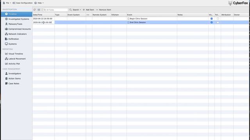The image size is (250, 140).
Task: Click the icon beside Begin Citrix Session
Action: pos(129,19)
